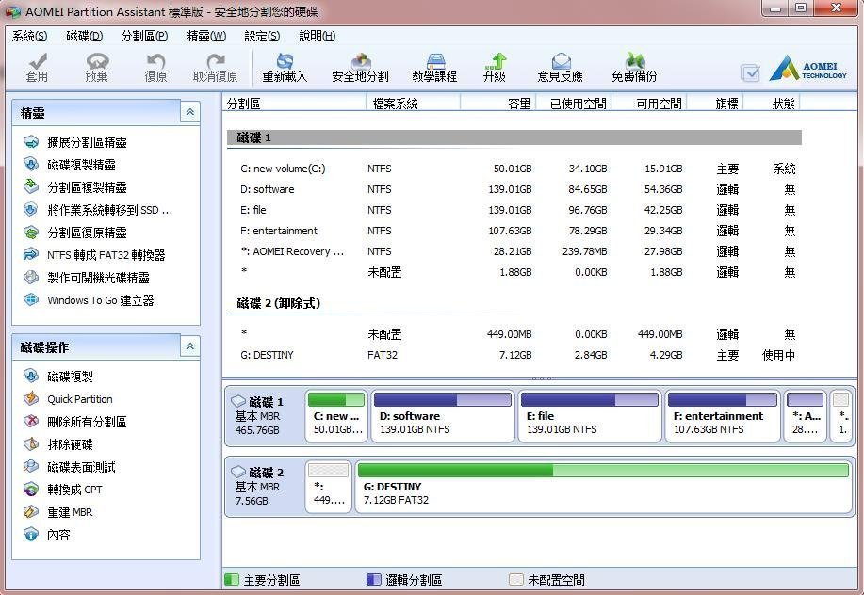Select the C: new volume(C:) row
The height and width of the screenshot is (595, 864).
click(514, 169)
